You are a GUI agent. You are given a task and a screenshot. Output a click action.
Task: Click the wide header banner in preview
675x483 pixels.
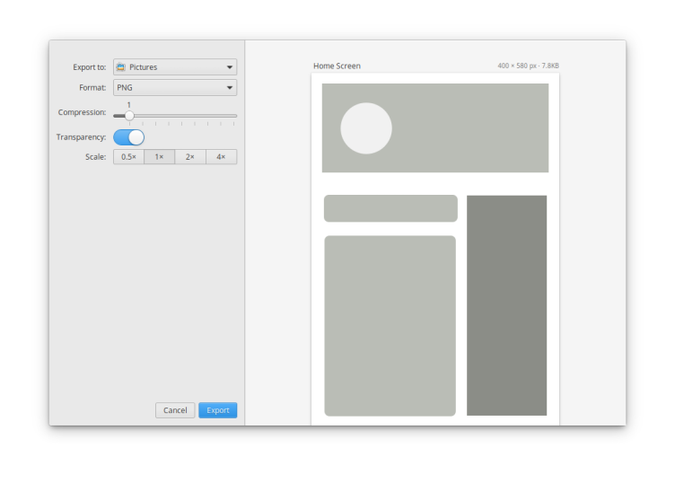coord(467,127)
